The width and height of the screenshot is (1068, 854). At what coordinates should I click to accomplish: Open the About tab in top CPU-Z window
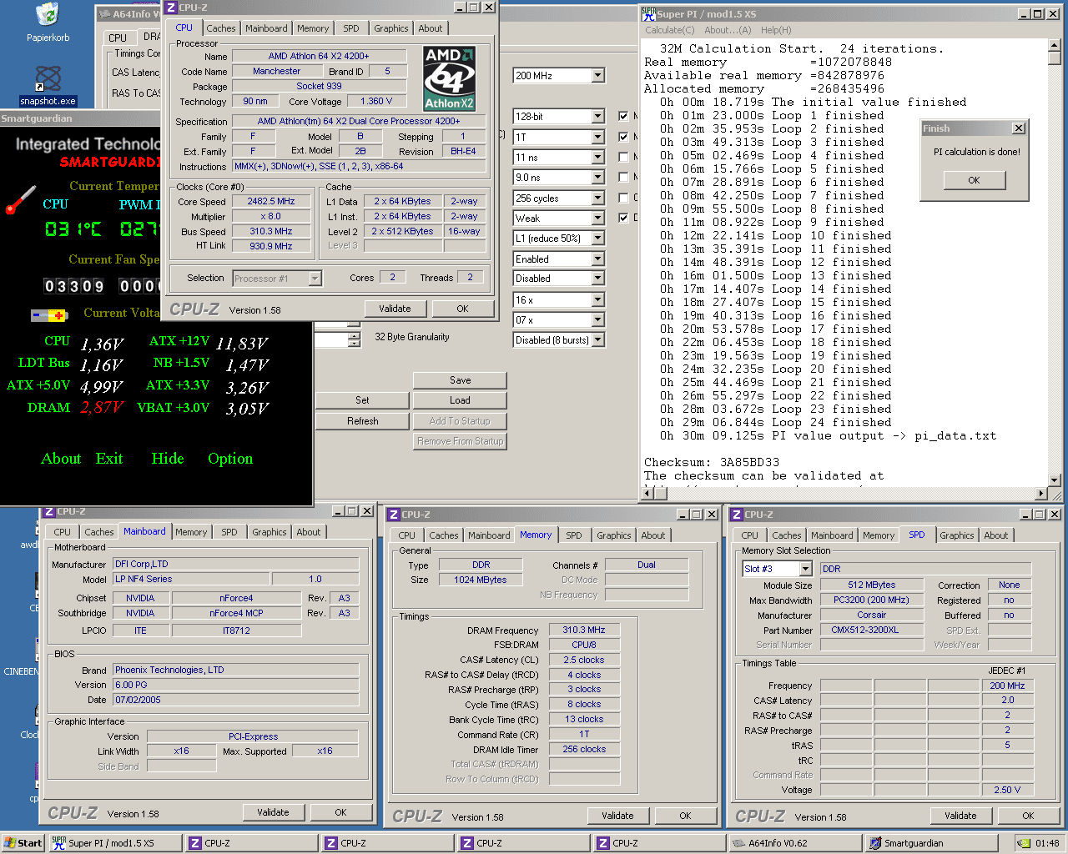[x=431, y=28]
